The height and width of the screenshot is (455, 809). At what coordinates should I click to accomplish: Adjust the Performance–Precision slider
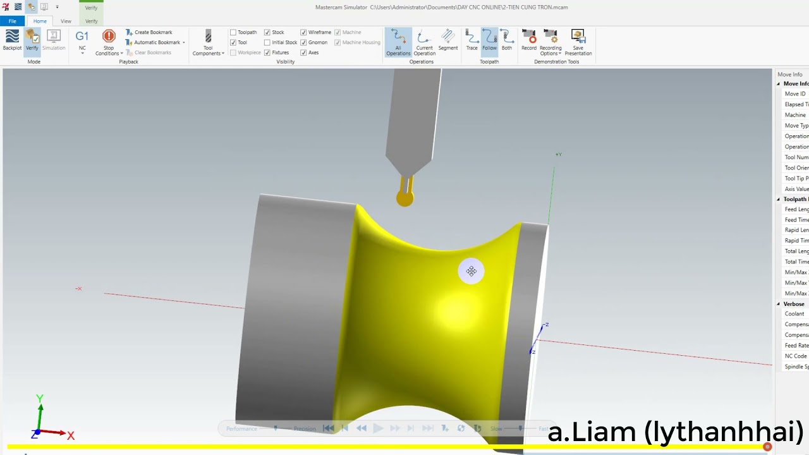tap(276, 428)
